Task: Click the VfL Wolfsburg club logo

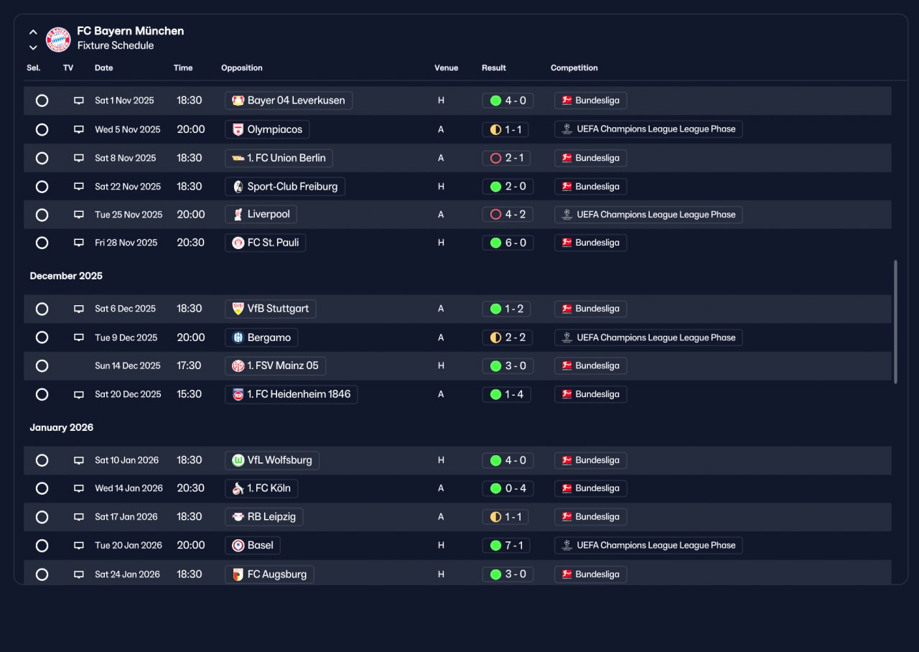Action: (238, 460)
